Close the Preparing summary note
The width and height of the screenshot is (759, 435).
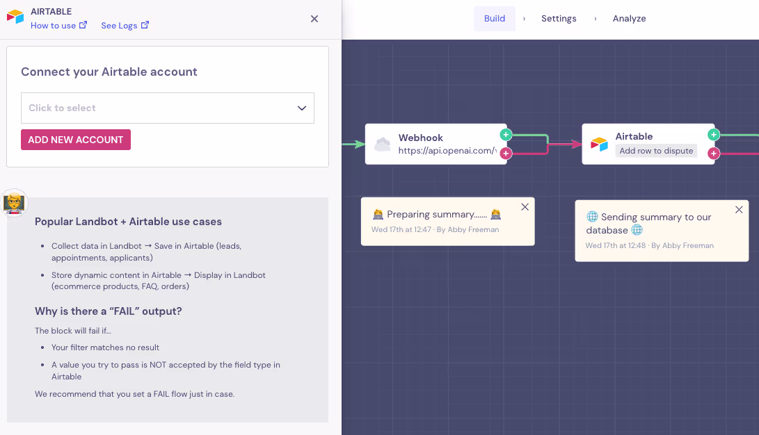click(525, 207)
